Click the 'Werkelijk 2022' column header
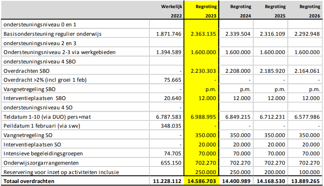The width and height of the screenshot is (324, 186). click(172, 11)
